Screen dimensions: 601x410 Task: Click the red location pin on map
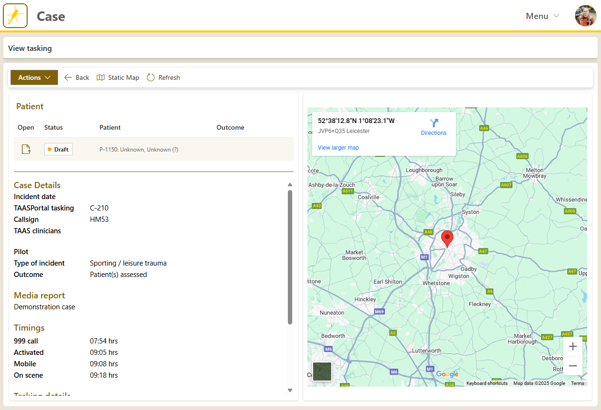[447, 238]
